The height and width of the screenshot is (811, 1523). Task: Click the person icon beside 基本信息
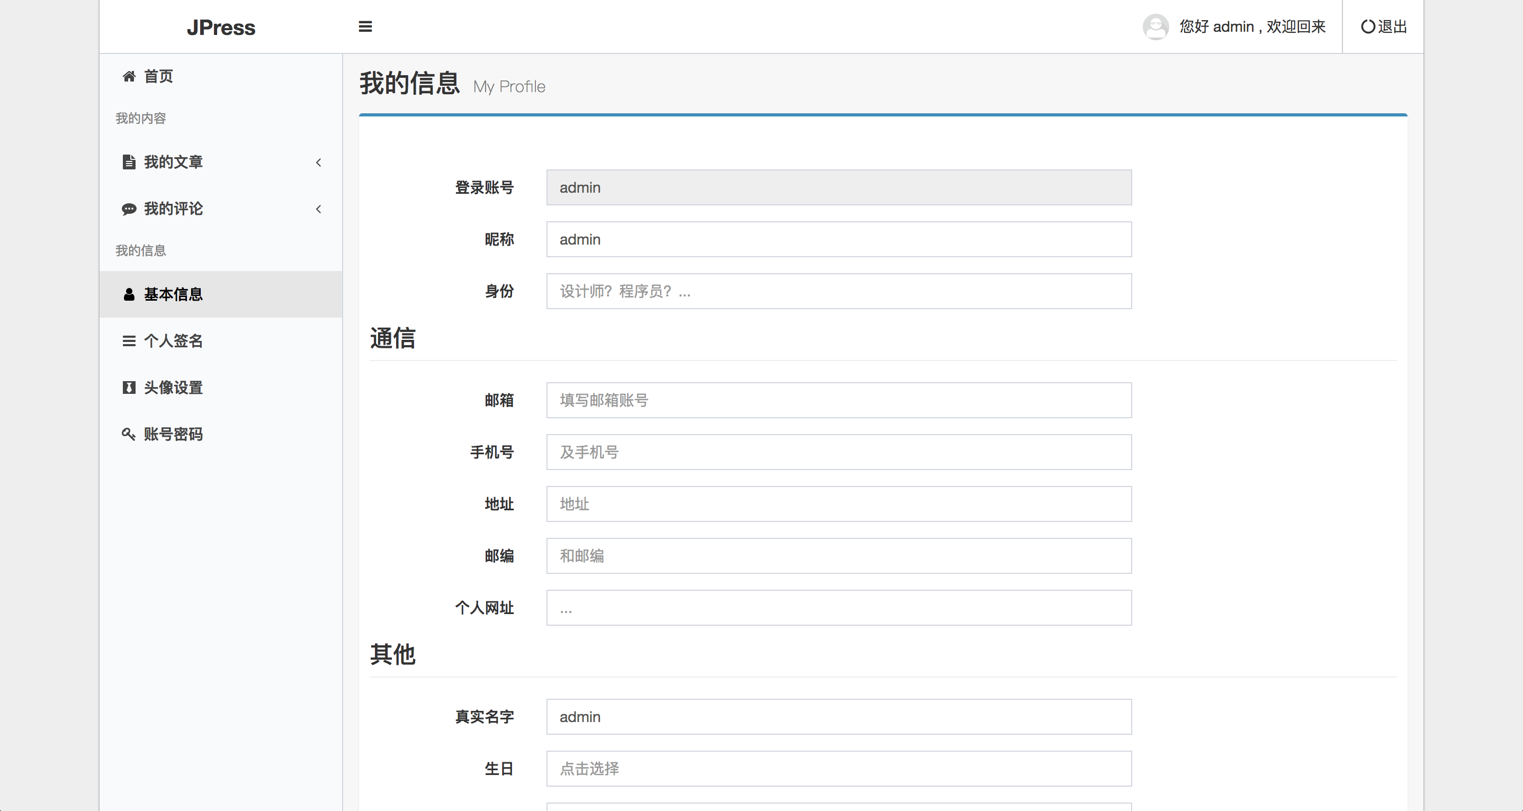coord(129,294)
